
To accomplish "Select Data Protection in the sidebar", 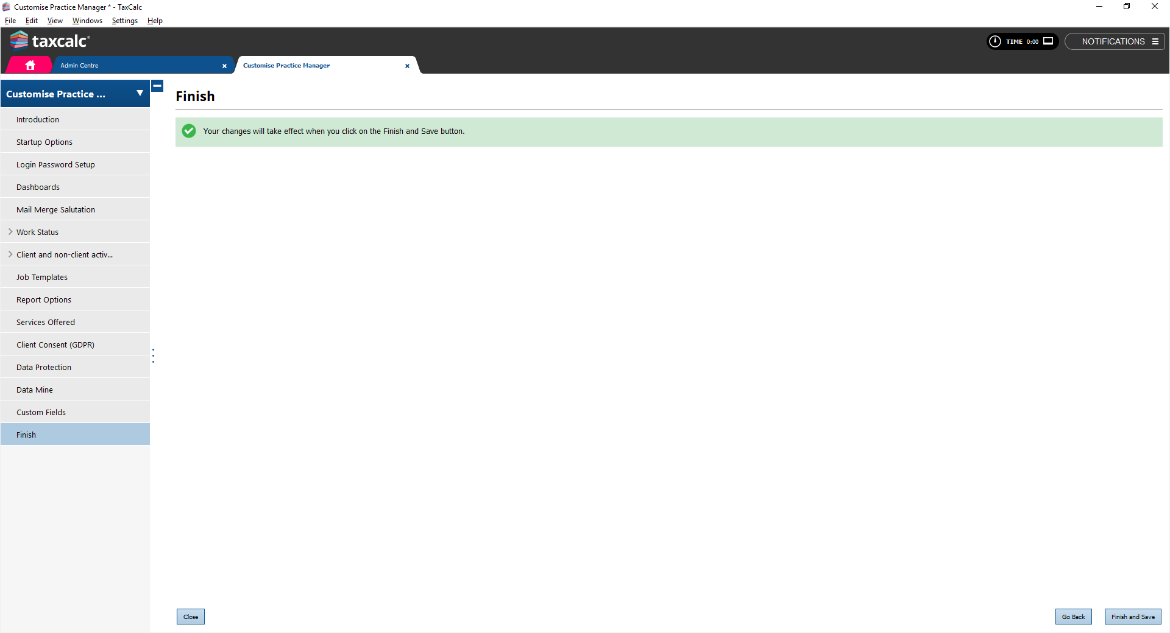I will pos(44,367).
